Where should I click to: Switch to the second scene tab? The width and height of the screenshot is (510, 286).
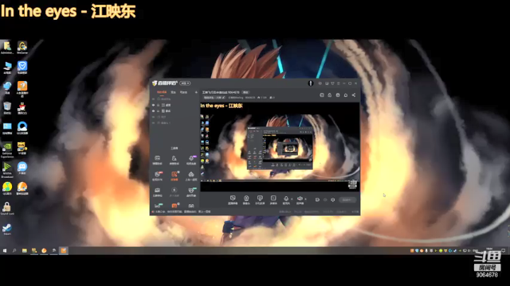click(x=174, y=92)
